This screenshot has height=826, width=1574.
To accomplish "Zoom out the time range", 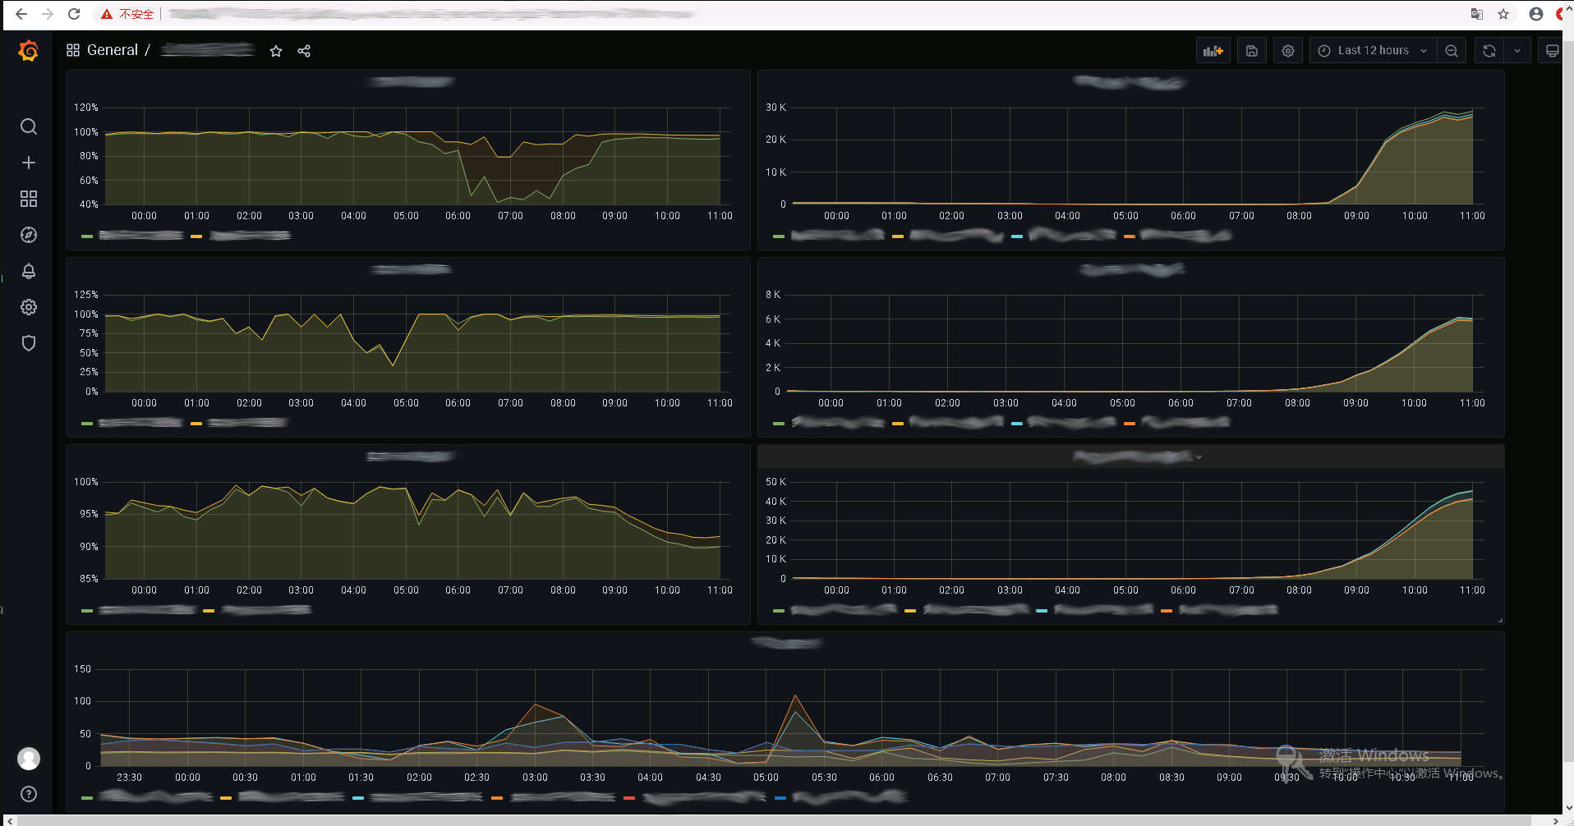I will (1452, 51).
